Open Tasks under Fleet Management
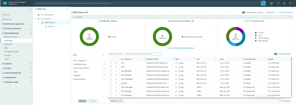The width and height of the screenshot is (296, 105). [6, 59]
